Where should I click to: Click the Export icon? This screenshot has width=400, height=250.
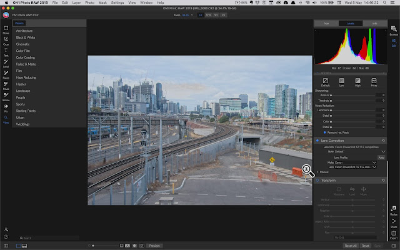[x=393, y=234]
